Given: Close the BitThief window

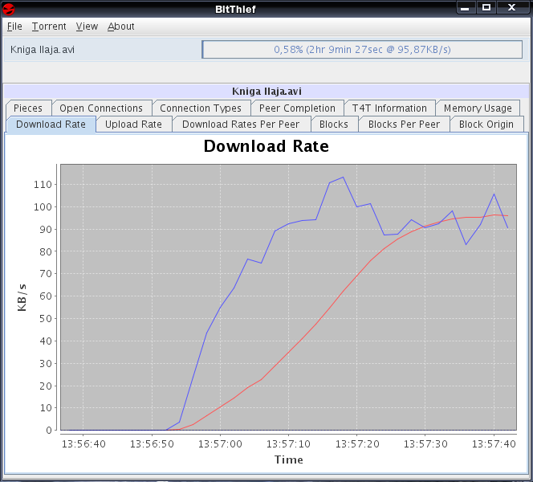Looking at the screenshot, I should coord(511,7).
